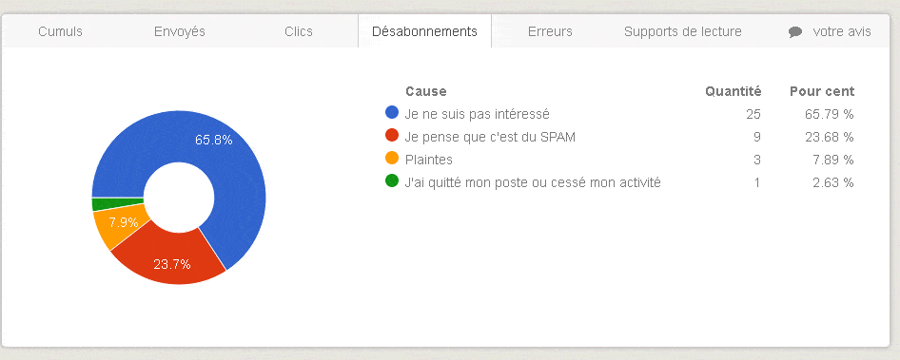Open the Supports de lecture tab
The image size is (900, 360).
[683, 31]
